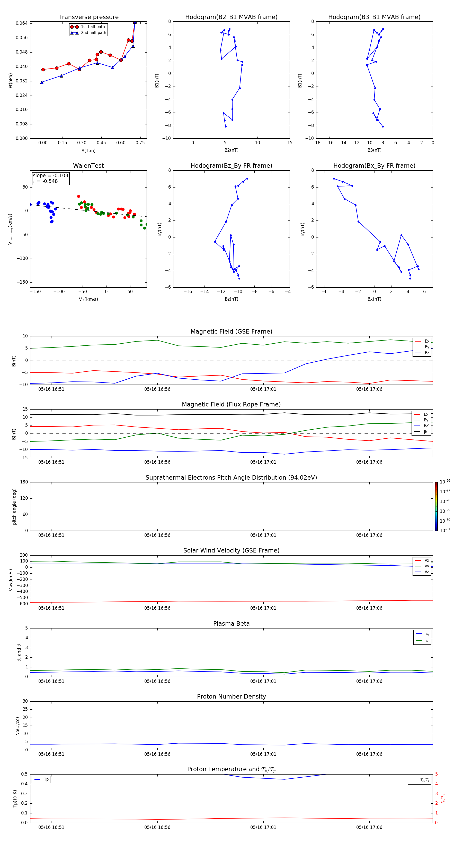Click the '180' tick on pitch angle plot
Image resolution: width=463 pixels, height=850 pixels.
pyautogui.click(x=24, y=482)
